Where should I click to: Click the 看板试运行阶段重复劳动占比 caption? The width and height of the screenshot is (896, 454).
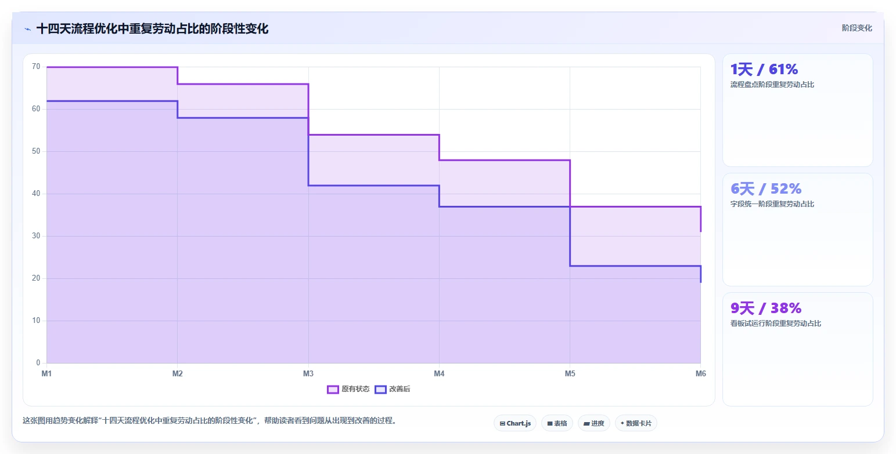775,324
